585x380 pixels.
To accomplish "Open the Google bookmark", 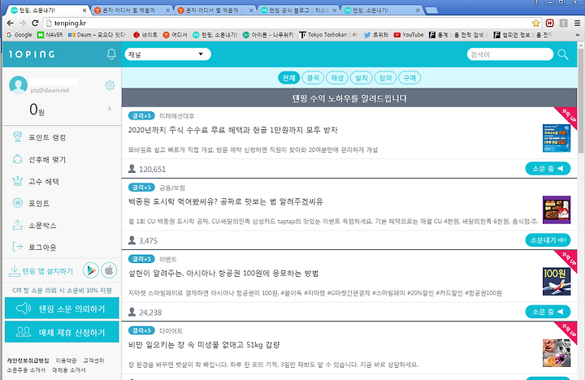I will (19, 35).
